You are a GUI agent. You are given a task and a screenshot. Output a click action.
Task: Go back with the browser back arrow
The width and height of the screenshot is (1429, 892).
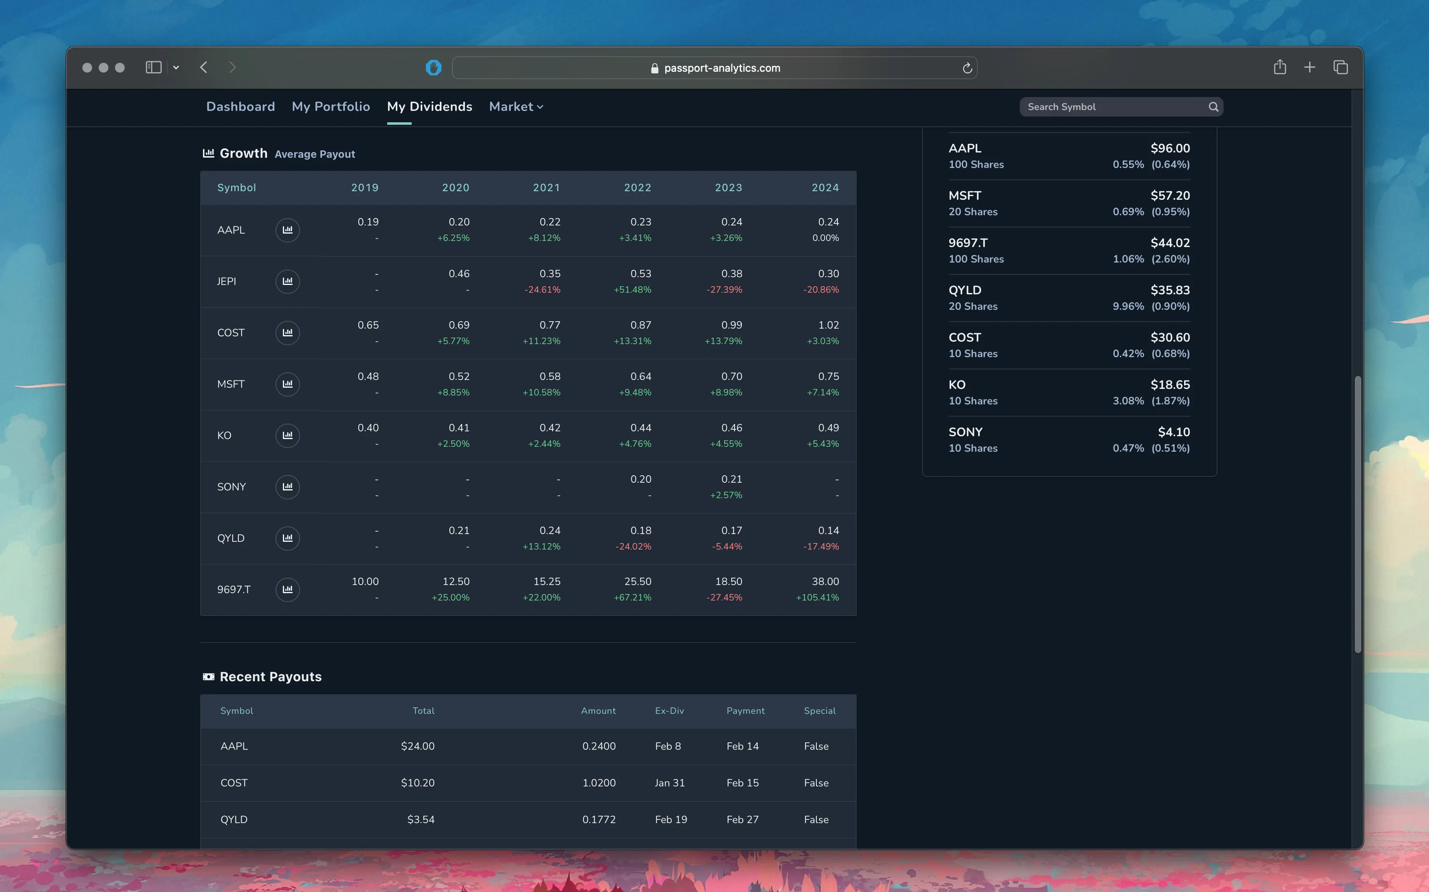coord(203,67)
